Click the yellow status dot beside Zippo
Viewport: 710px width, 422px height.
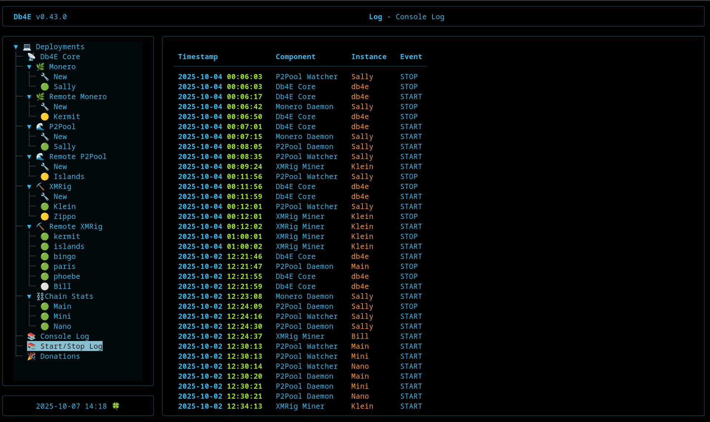pyautogui.click(x=45, y=216)
